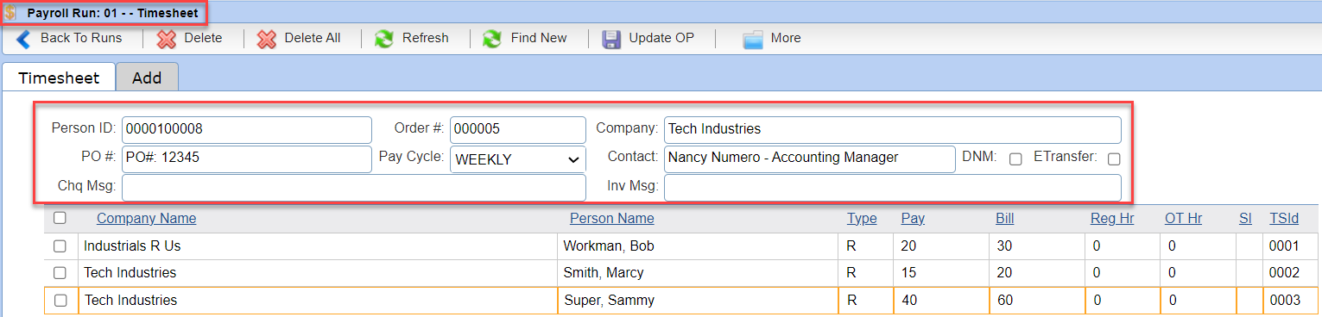Sort by Reg Hr column header
Screen dimensions: 1322x317
(x=1112, y=219)
